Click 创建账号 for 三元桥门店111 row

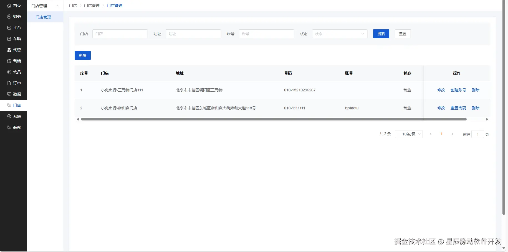click(458, 90)
